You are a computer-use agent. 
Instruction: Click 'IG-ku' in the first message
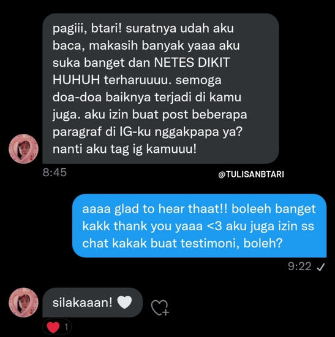tap(135, 131)
